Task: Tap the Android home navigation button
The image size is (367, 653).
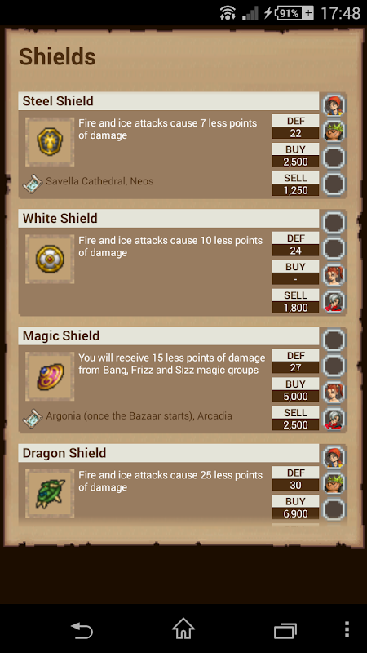Action: [x=183, y=629]
